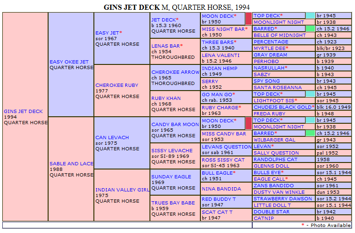This screenshot has height=233, width=355.
Task: Open the EASY OKEE JET pedigree link
Action: 69,62
